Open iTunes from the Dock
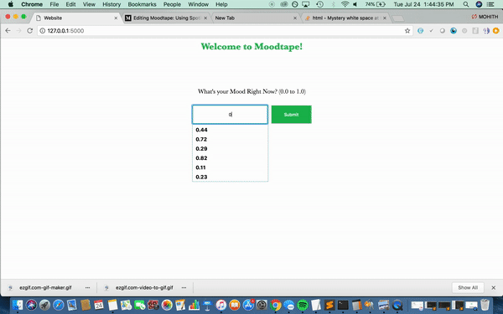This screenshot has width=503, height=314. coord(221,305)
